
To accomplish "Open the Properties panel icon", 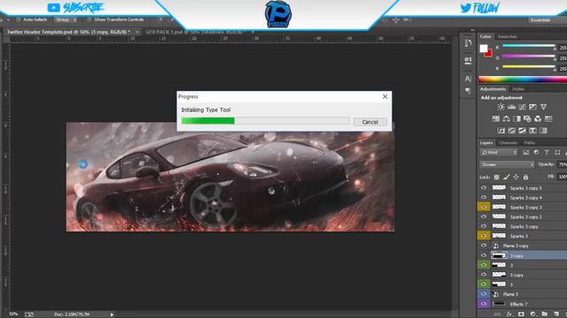I will pyautogui.click(x=468, y=61).
